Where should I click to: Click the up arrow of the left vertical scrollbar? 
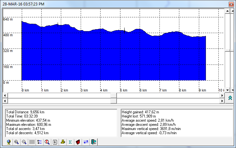228,11
